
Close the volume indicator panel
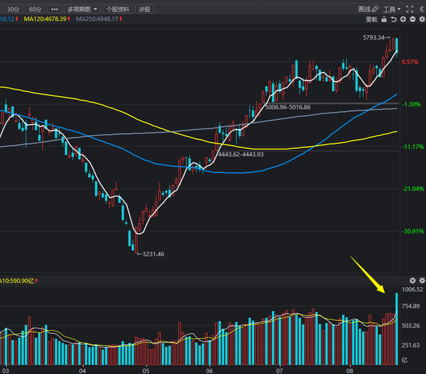tap(413, 281)
